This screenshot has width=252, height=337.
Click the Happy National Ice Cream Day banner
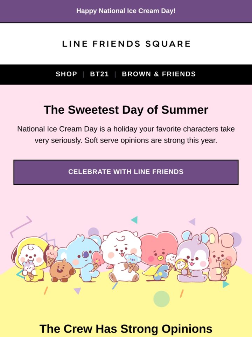126,11
